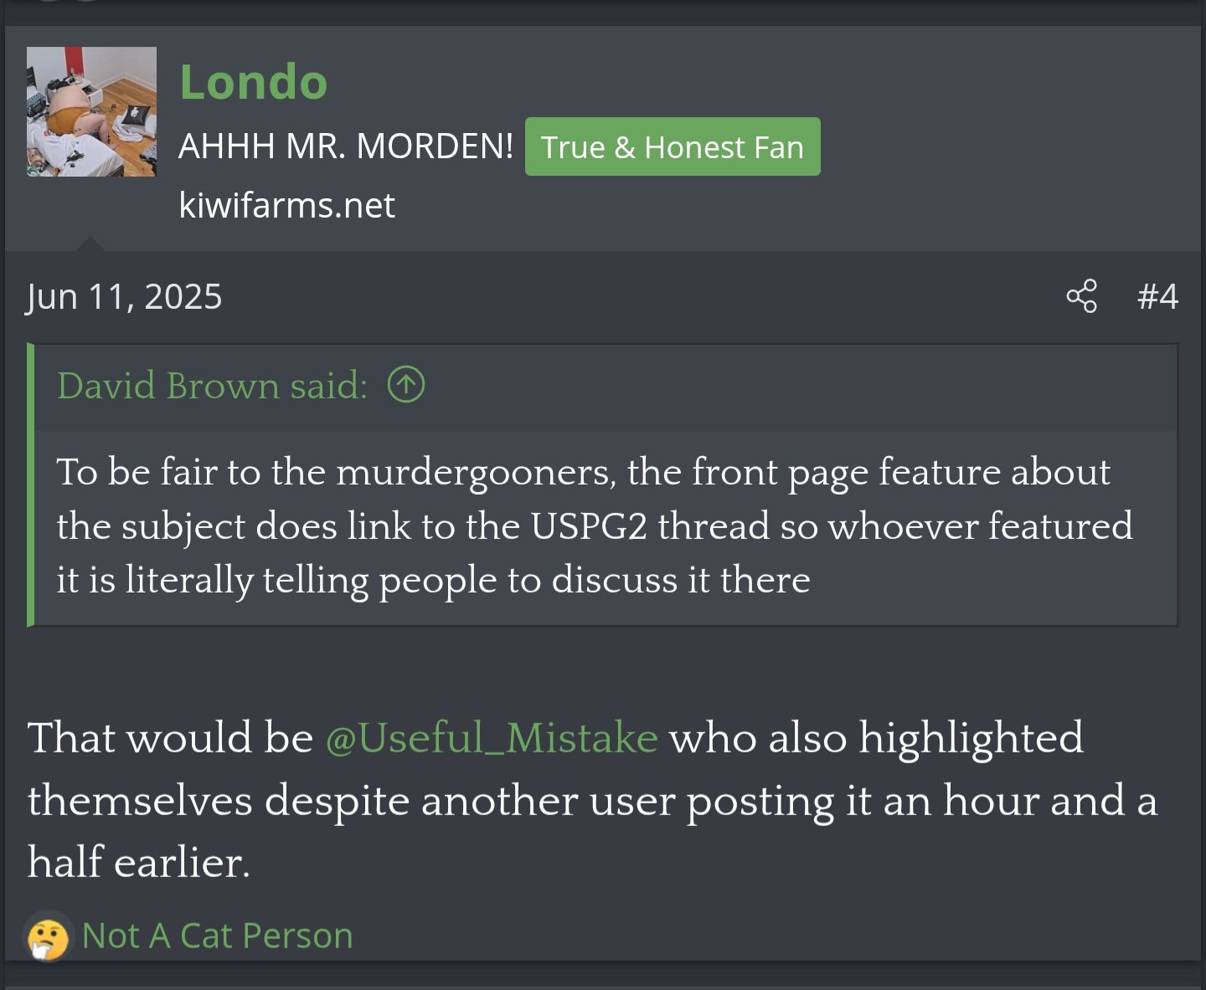Click the small pointer arrow below avatar
Image resolution: width=1206 pixels, height=990 pixels.
tap(90, 244)
